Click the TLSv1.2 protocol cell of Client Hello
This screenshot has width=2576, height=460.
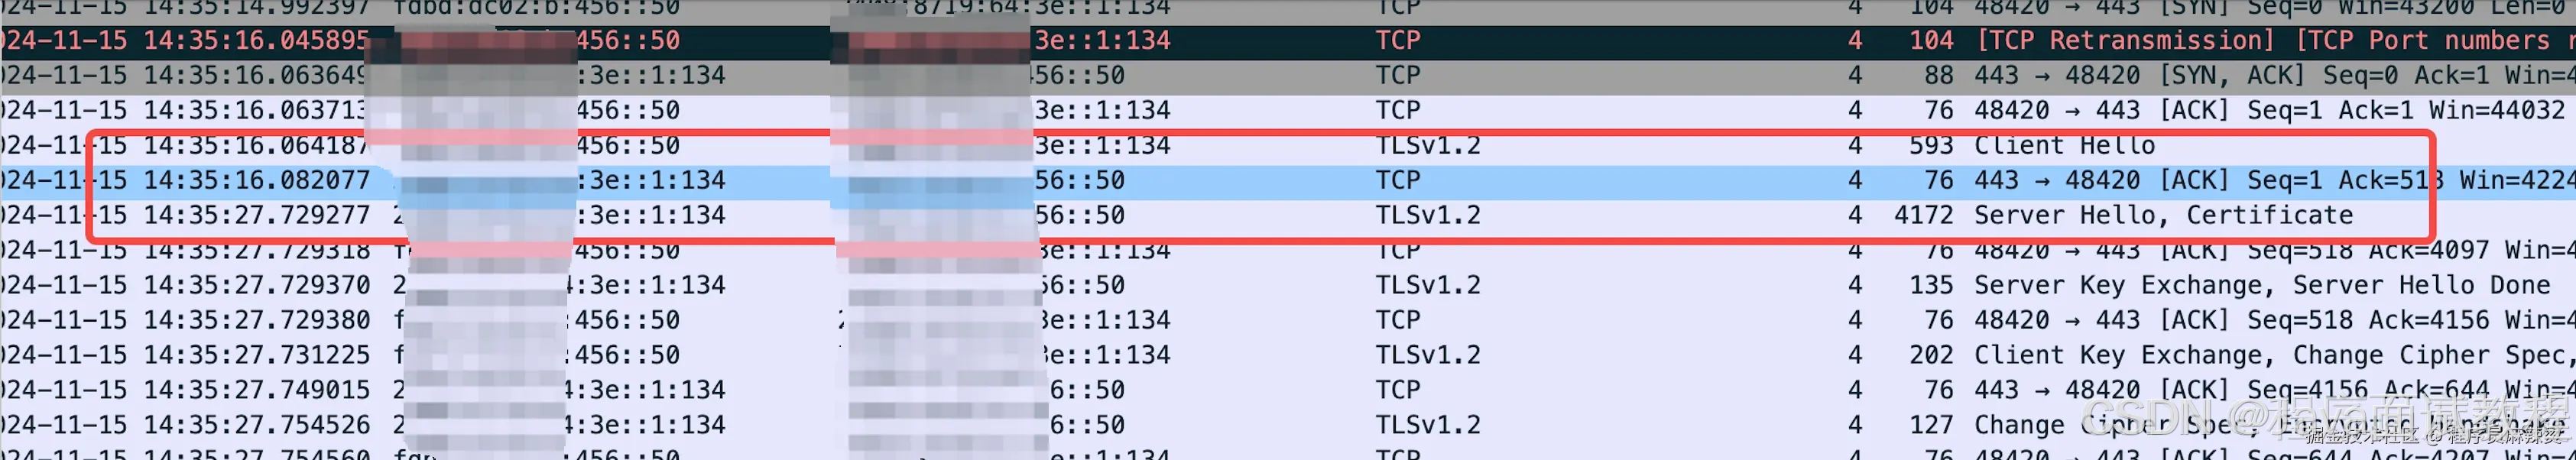1428,146
